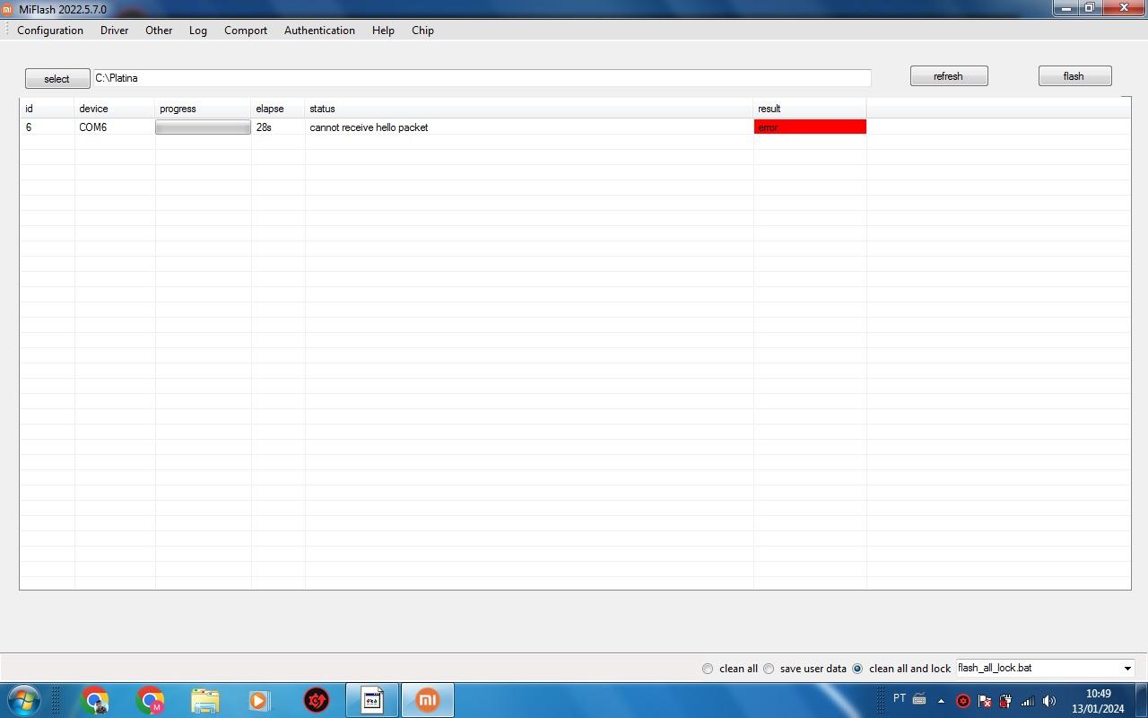
Task: Open the Help menu
Action: pyautogui.click(x=383, y=31)
